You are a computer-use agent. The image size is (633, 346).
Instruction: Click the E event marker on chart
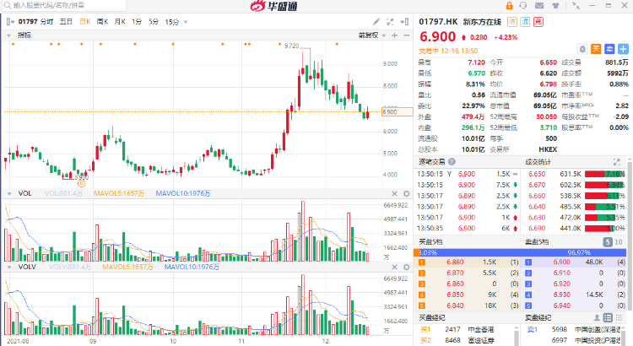tap(82, 183)
